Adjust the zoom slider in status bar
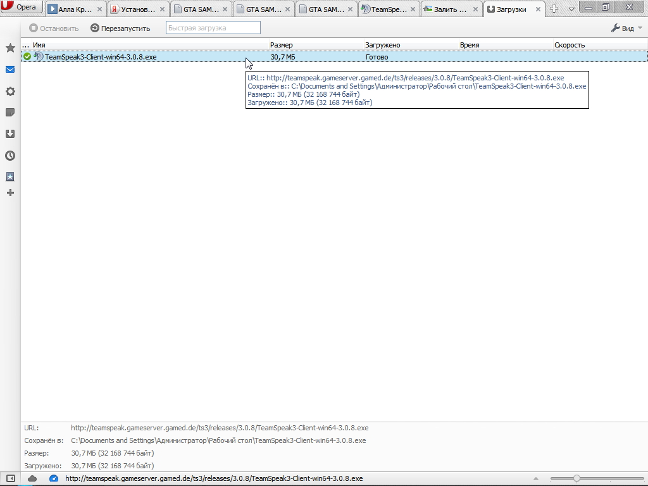Image resolution: width=648 pixels, height=486 pixels. coord(576,478)
